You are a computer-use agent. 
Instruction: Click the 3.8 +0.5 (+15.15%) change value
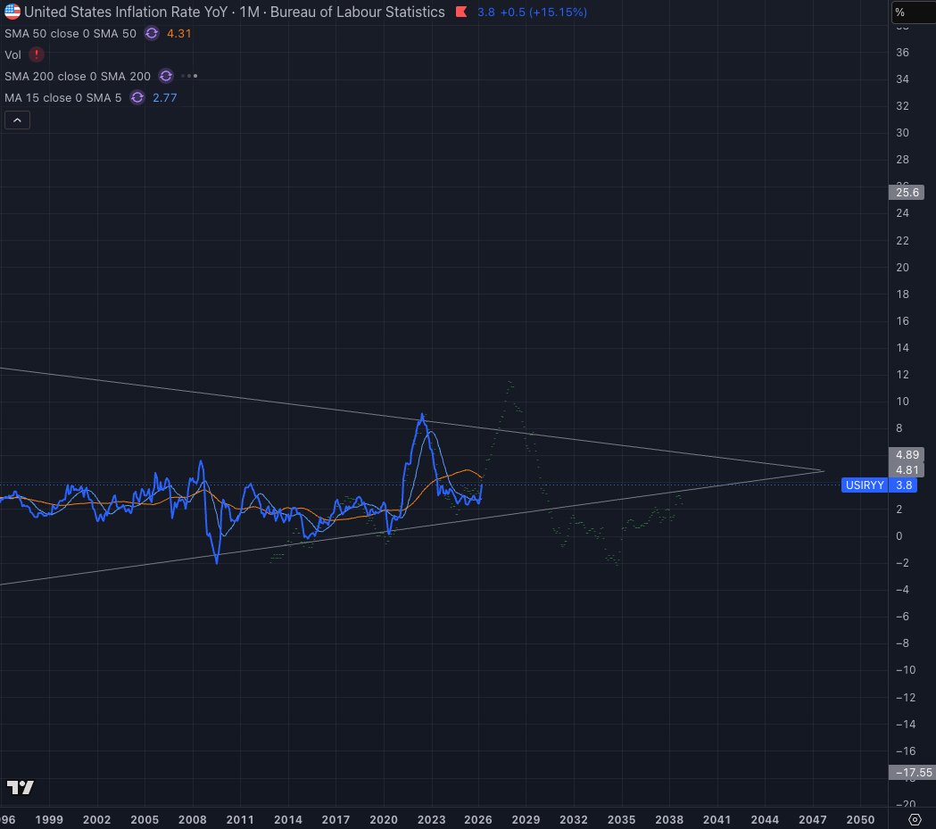point(532,12)
